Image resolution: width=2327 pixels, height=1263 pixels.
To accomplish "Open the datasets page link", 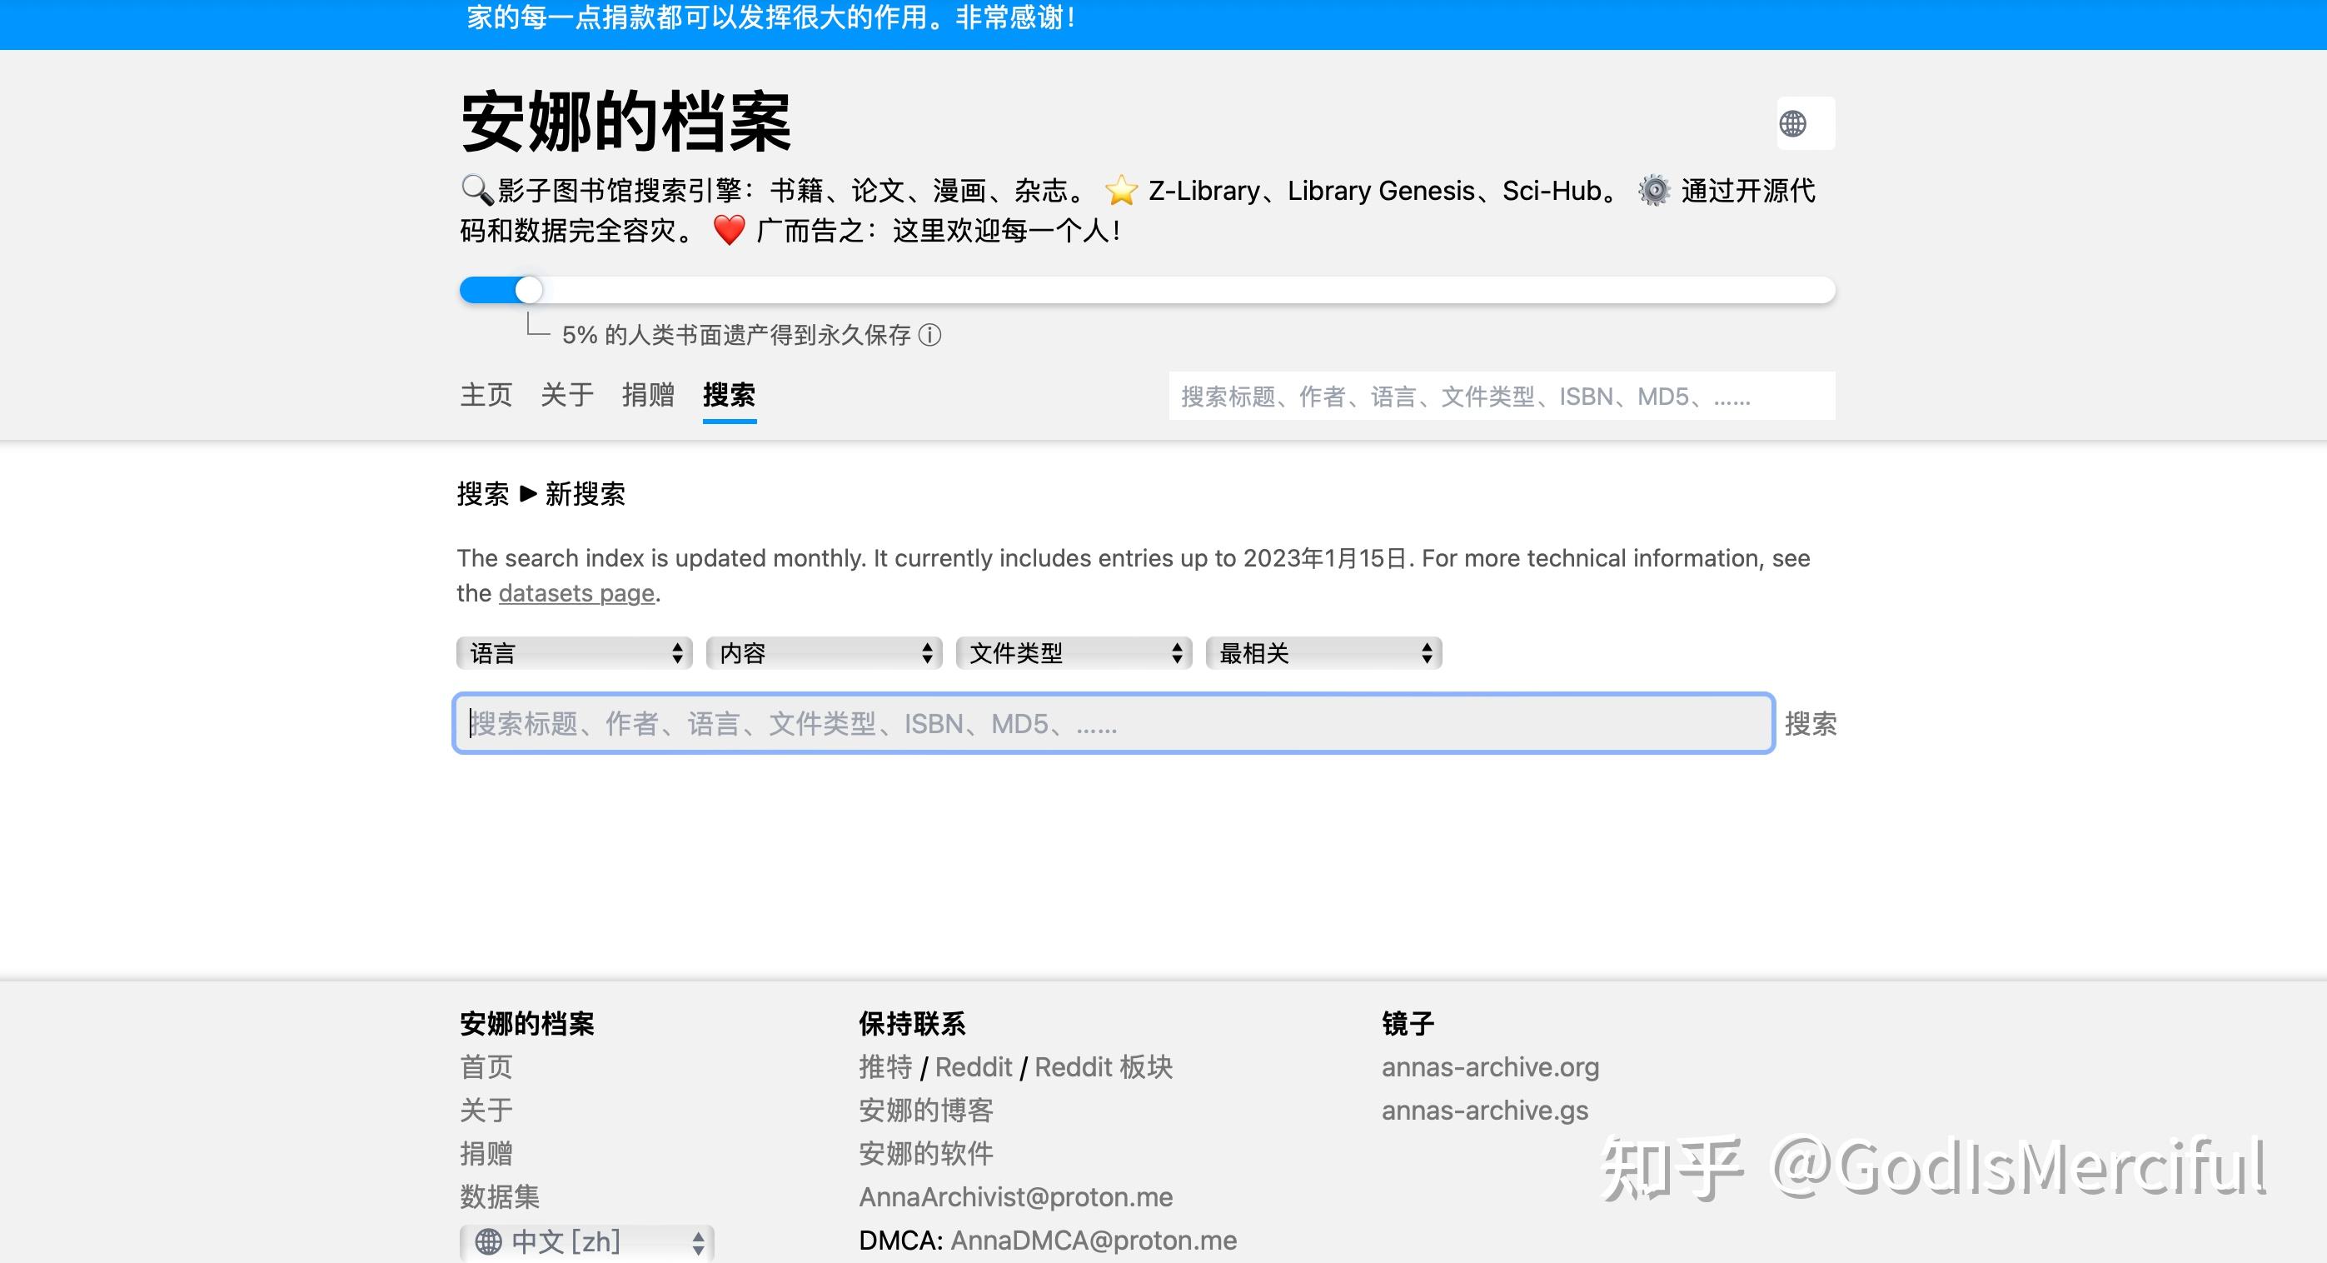I will click(576, 592).
